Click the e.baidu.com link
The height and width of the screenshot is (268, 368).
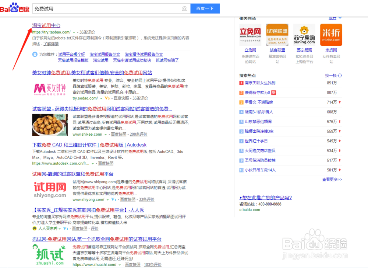pyautogui.click(x=250, y=210)
